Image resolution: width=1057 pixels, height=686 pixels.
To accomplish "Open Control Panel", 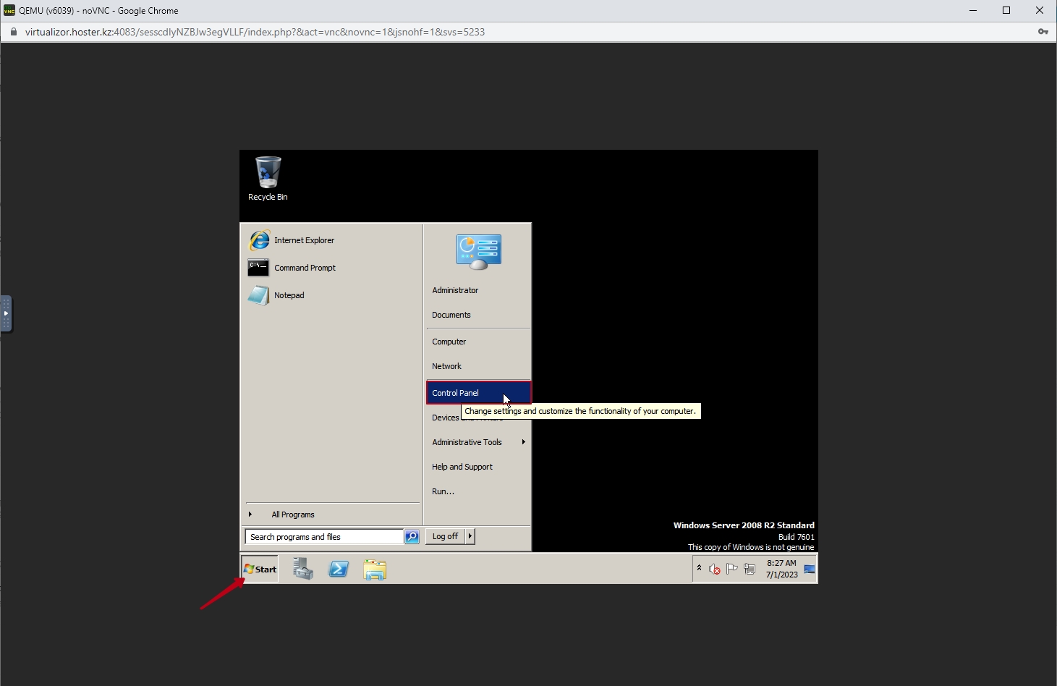I will point(479,393).
